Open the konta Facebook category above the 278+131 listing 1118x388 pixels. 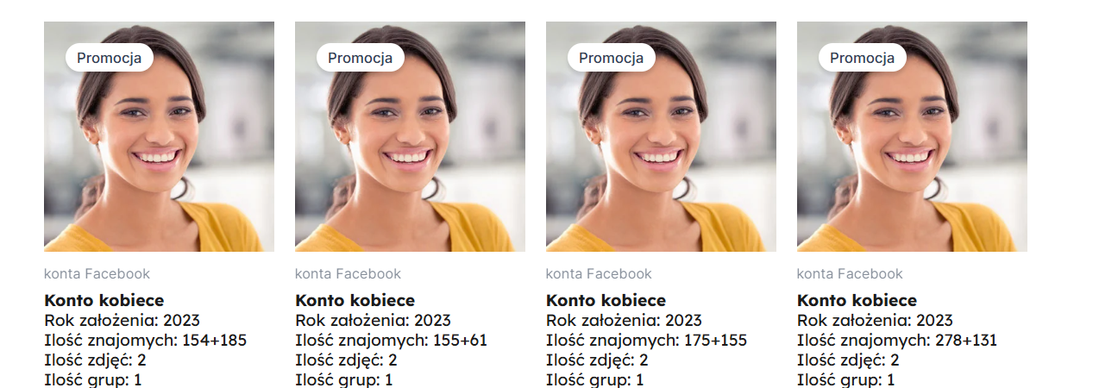pos(850,274)
